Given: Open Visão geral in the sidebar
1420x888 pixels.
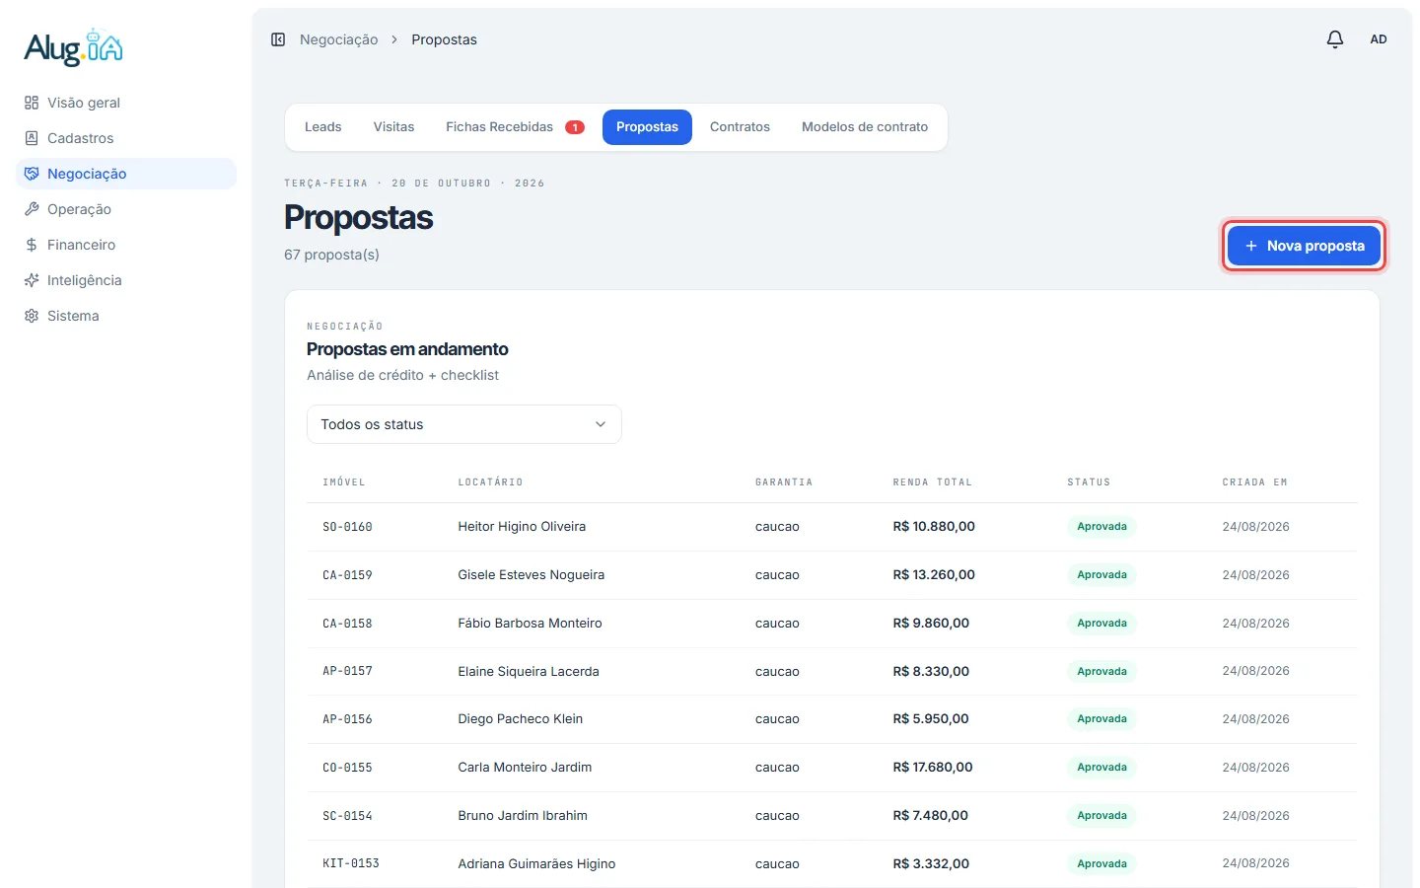Looking at the screenshot, I should 126,103.
